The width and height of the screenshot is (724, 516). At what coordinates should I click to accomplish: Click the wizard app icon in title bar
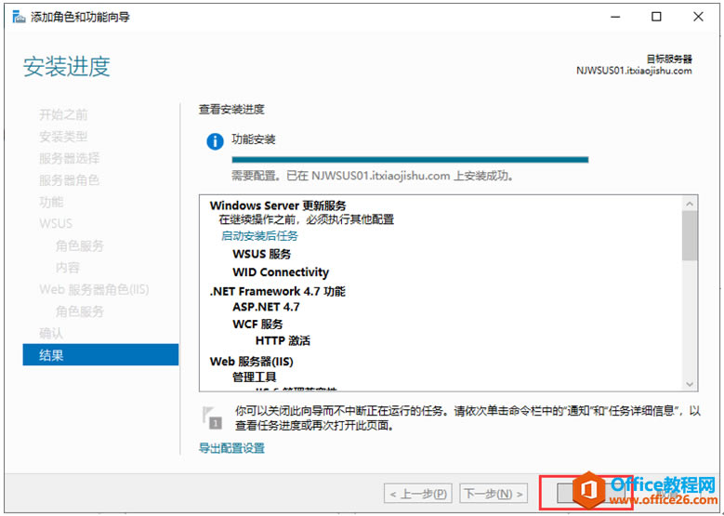19,17
